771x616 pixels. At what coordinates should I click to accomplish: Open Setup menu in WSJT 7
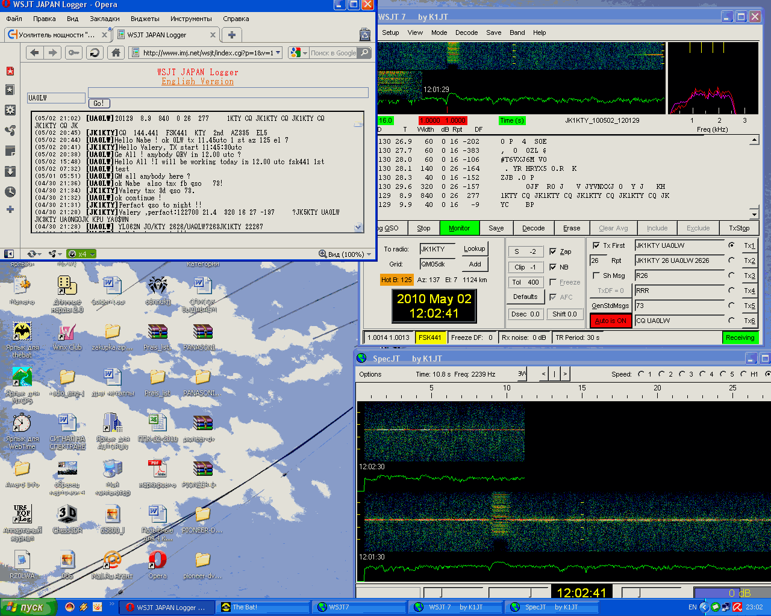pyautogui.click(x=390, y=32)
